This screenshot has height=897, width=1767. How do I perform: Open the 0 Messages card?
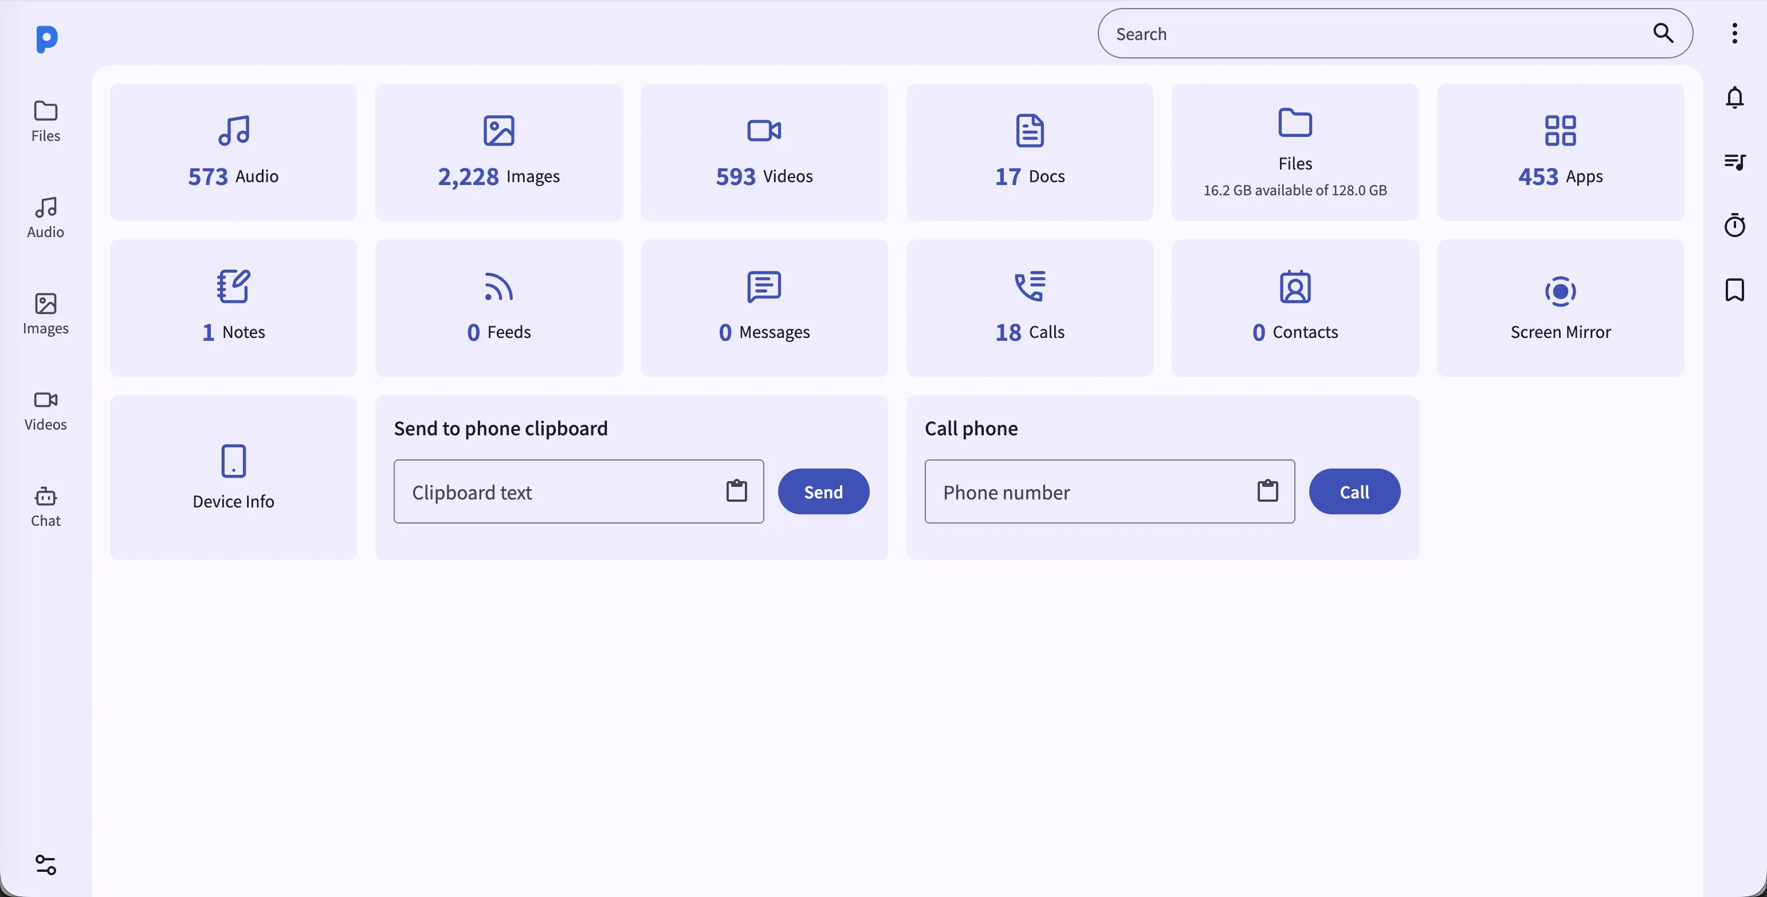(x=764, y=308)
